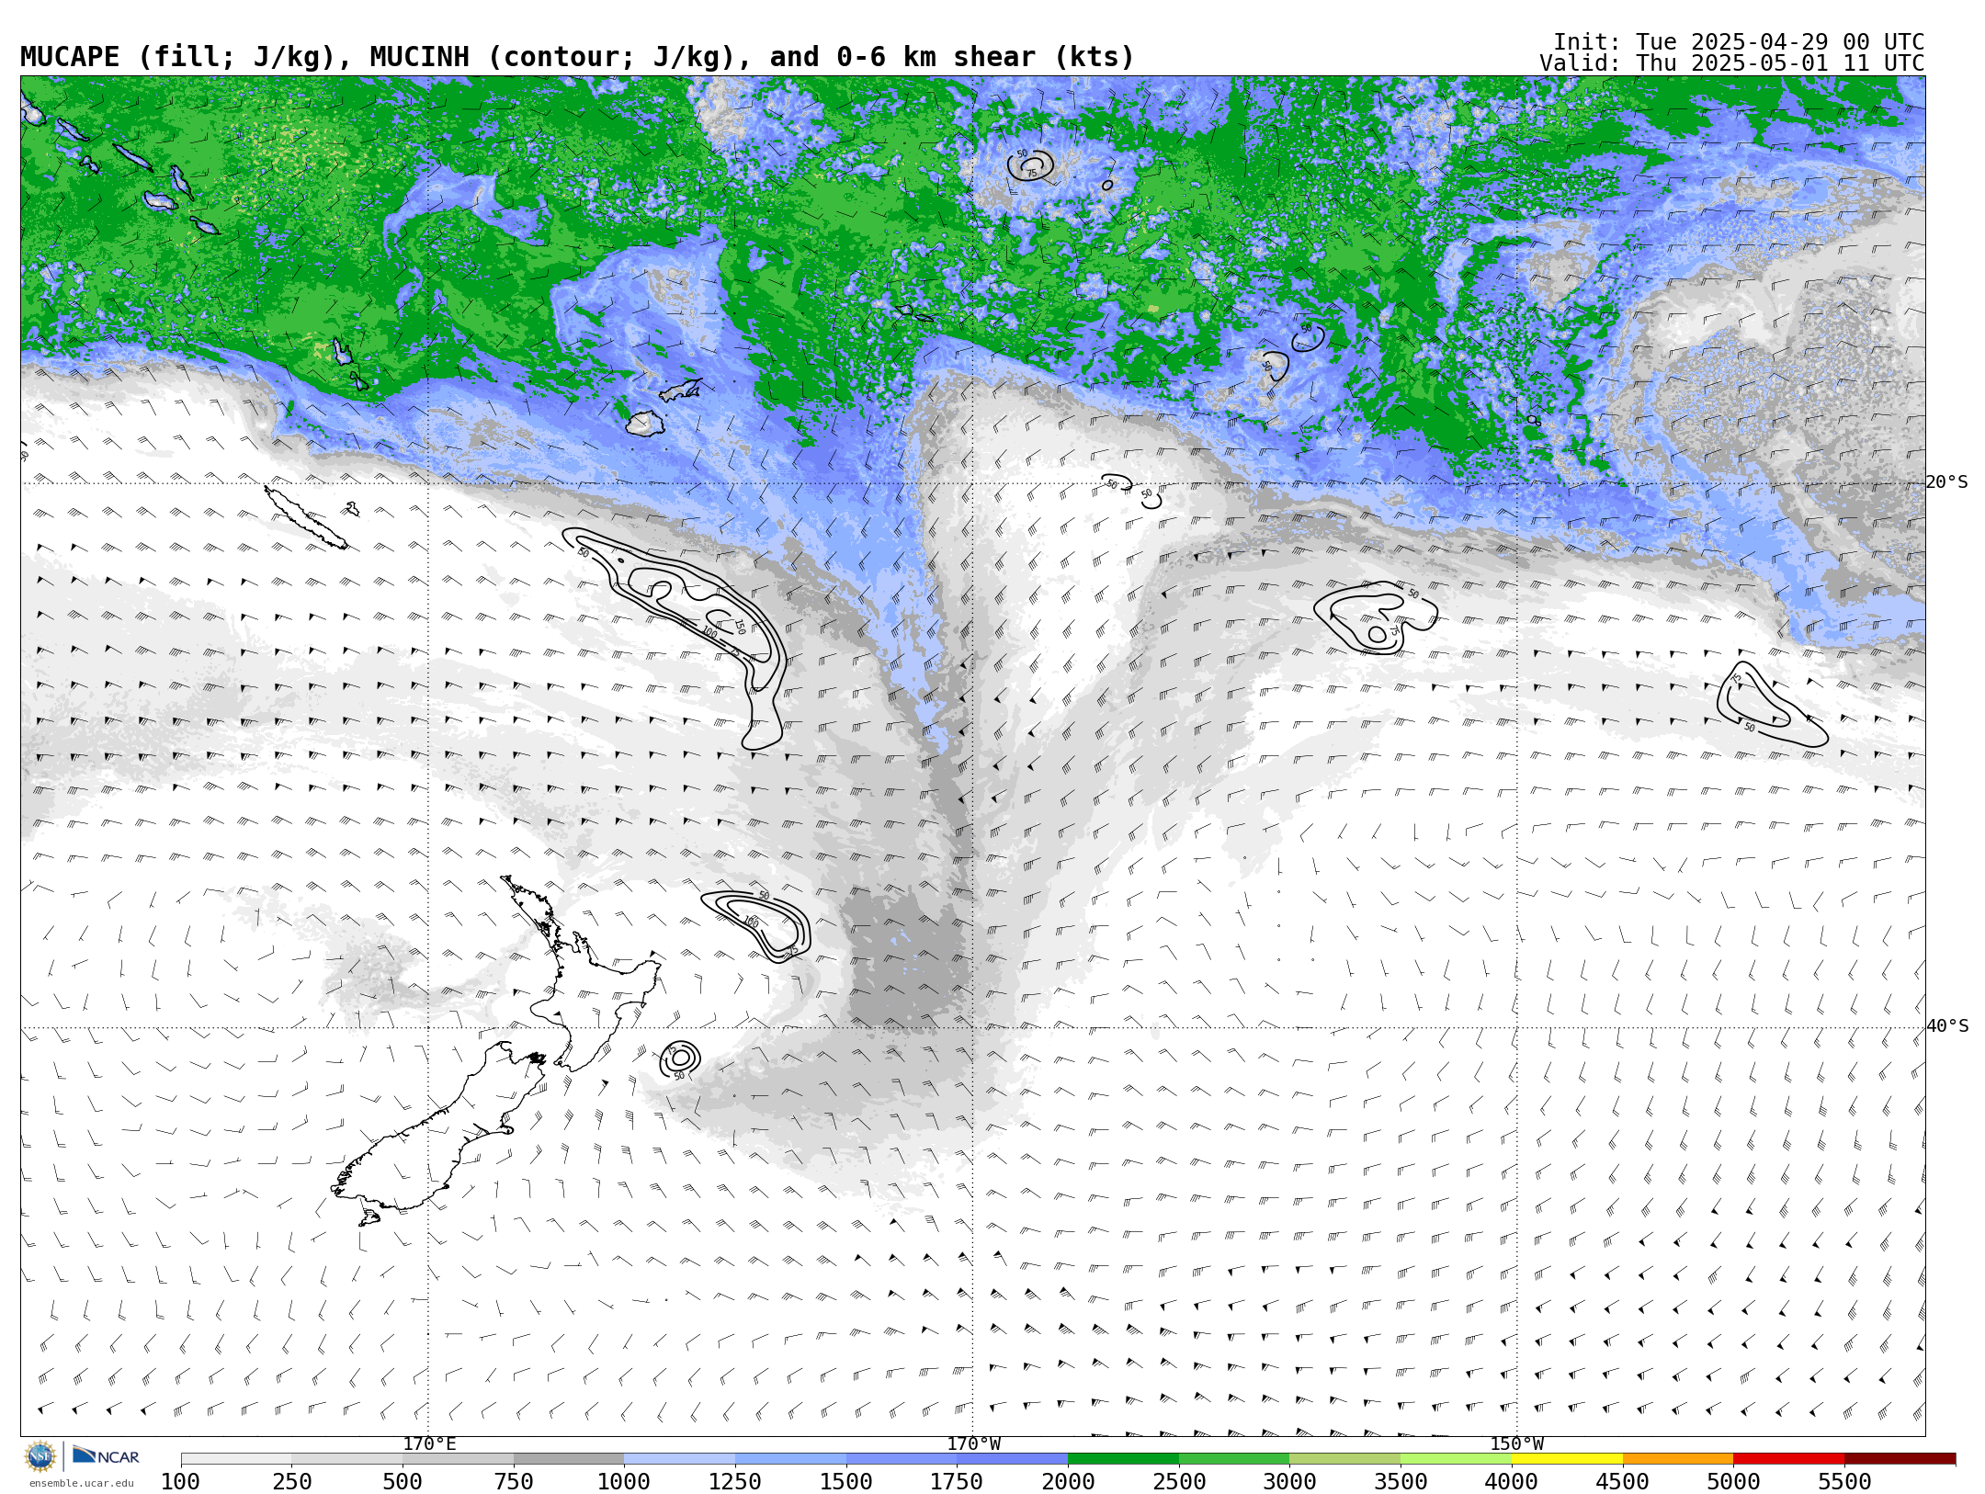
Task: Click the 500 colorbar tick label
Action: click(x=403, y=1481)
